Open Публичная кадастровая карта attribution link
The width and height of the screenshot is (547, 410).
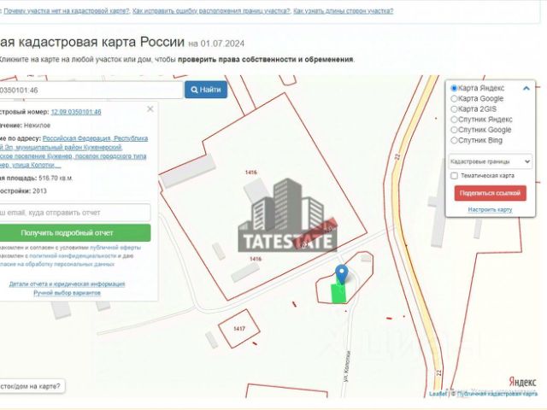pos(497,394)
